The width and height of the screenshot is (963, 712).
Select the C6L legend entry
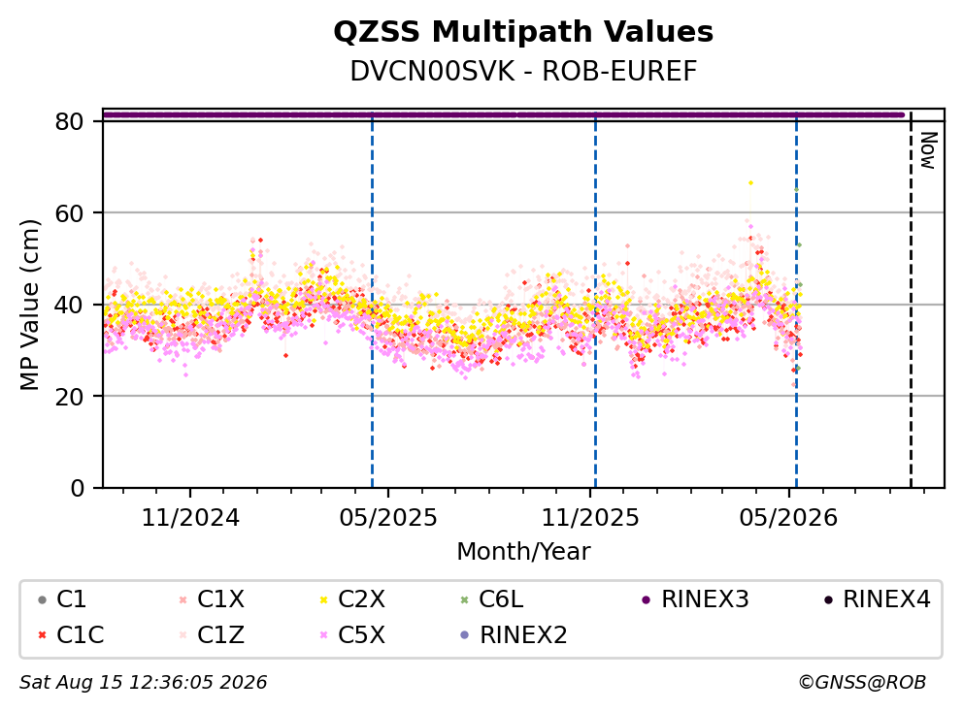[492, 599]
